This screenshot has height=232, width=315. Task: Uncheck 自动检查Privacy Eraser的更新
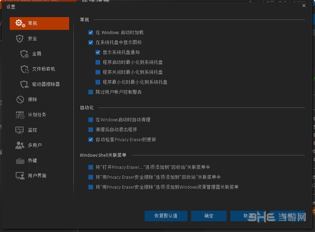coord(91,139)
